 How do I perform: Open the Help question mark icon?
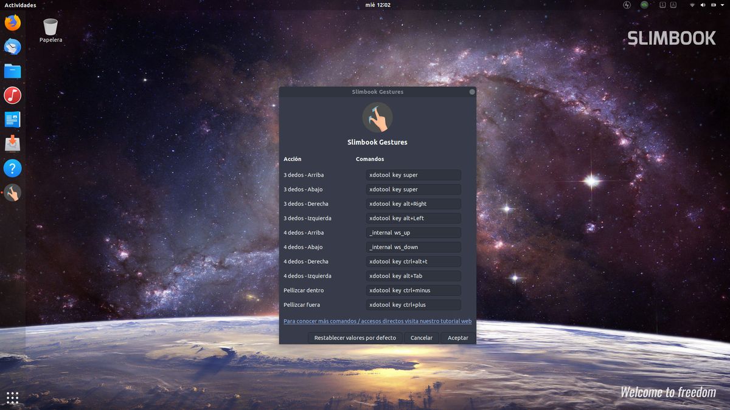pos(13,168)
